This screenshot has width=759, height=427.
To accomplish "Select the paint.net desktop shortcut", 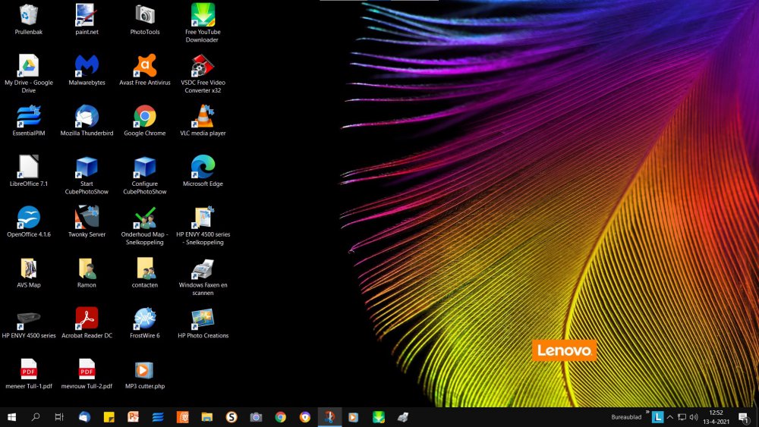I will point(87,15).
